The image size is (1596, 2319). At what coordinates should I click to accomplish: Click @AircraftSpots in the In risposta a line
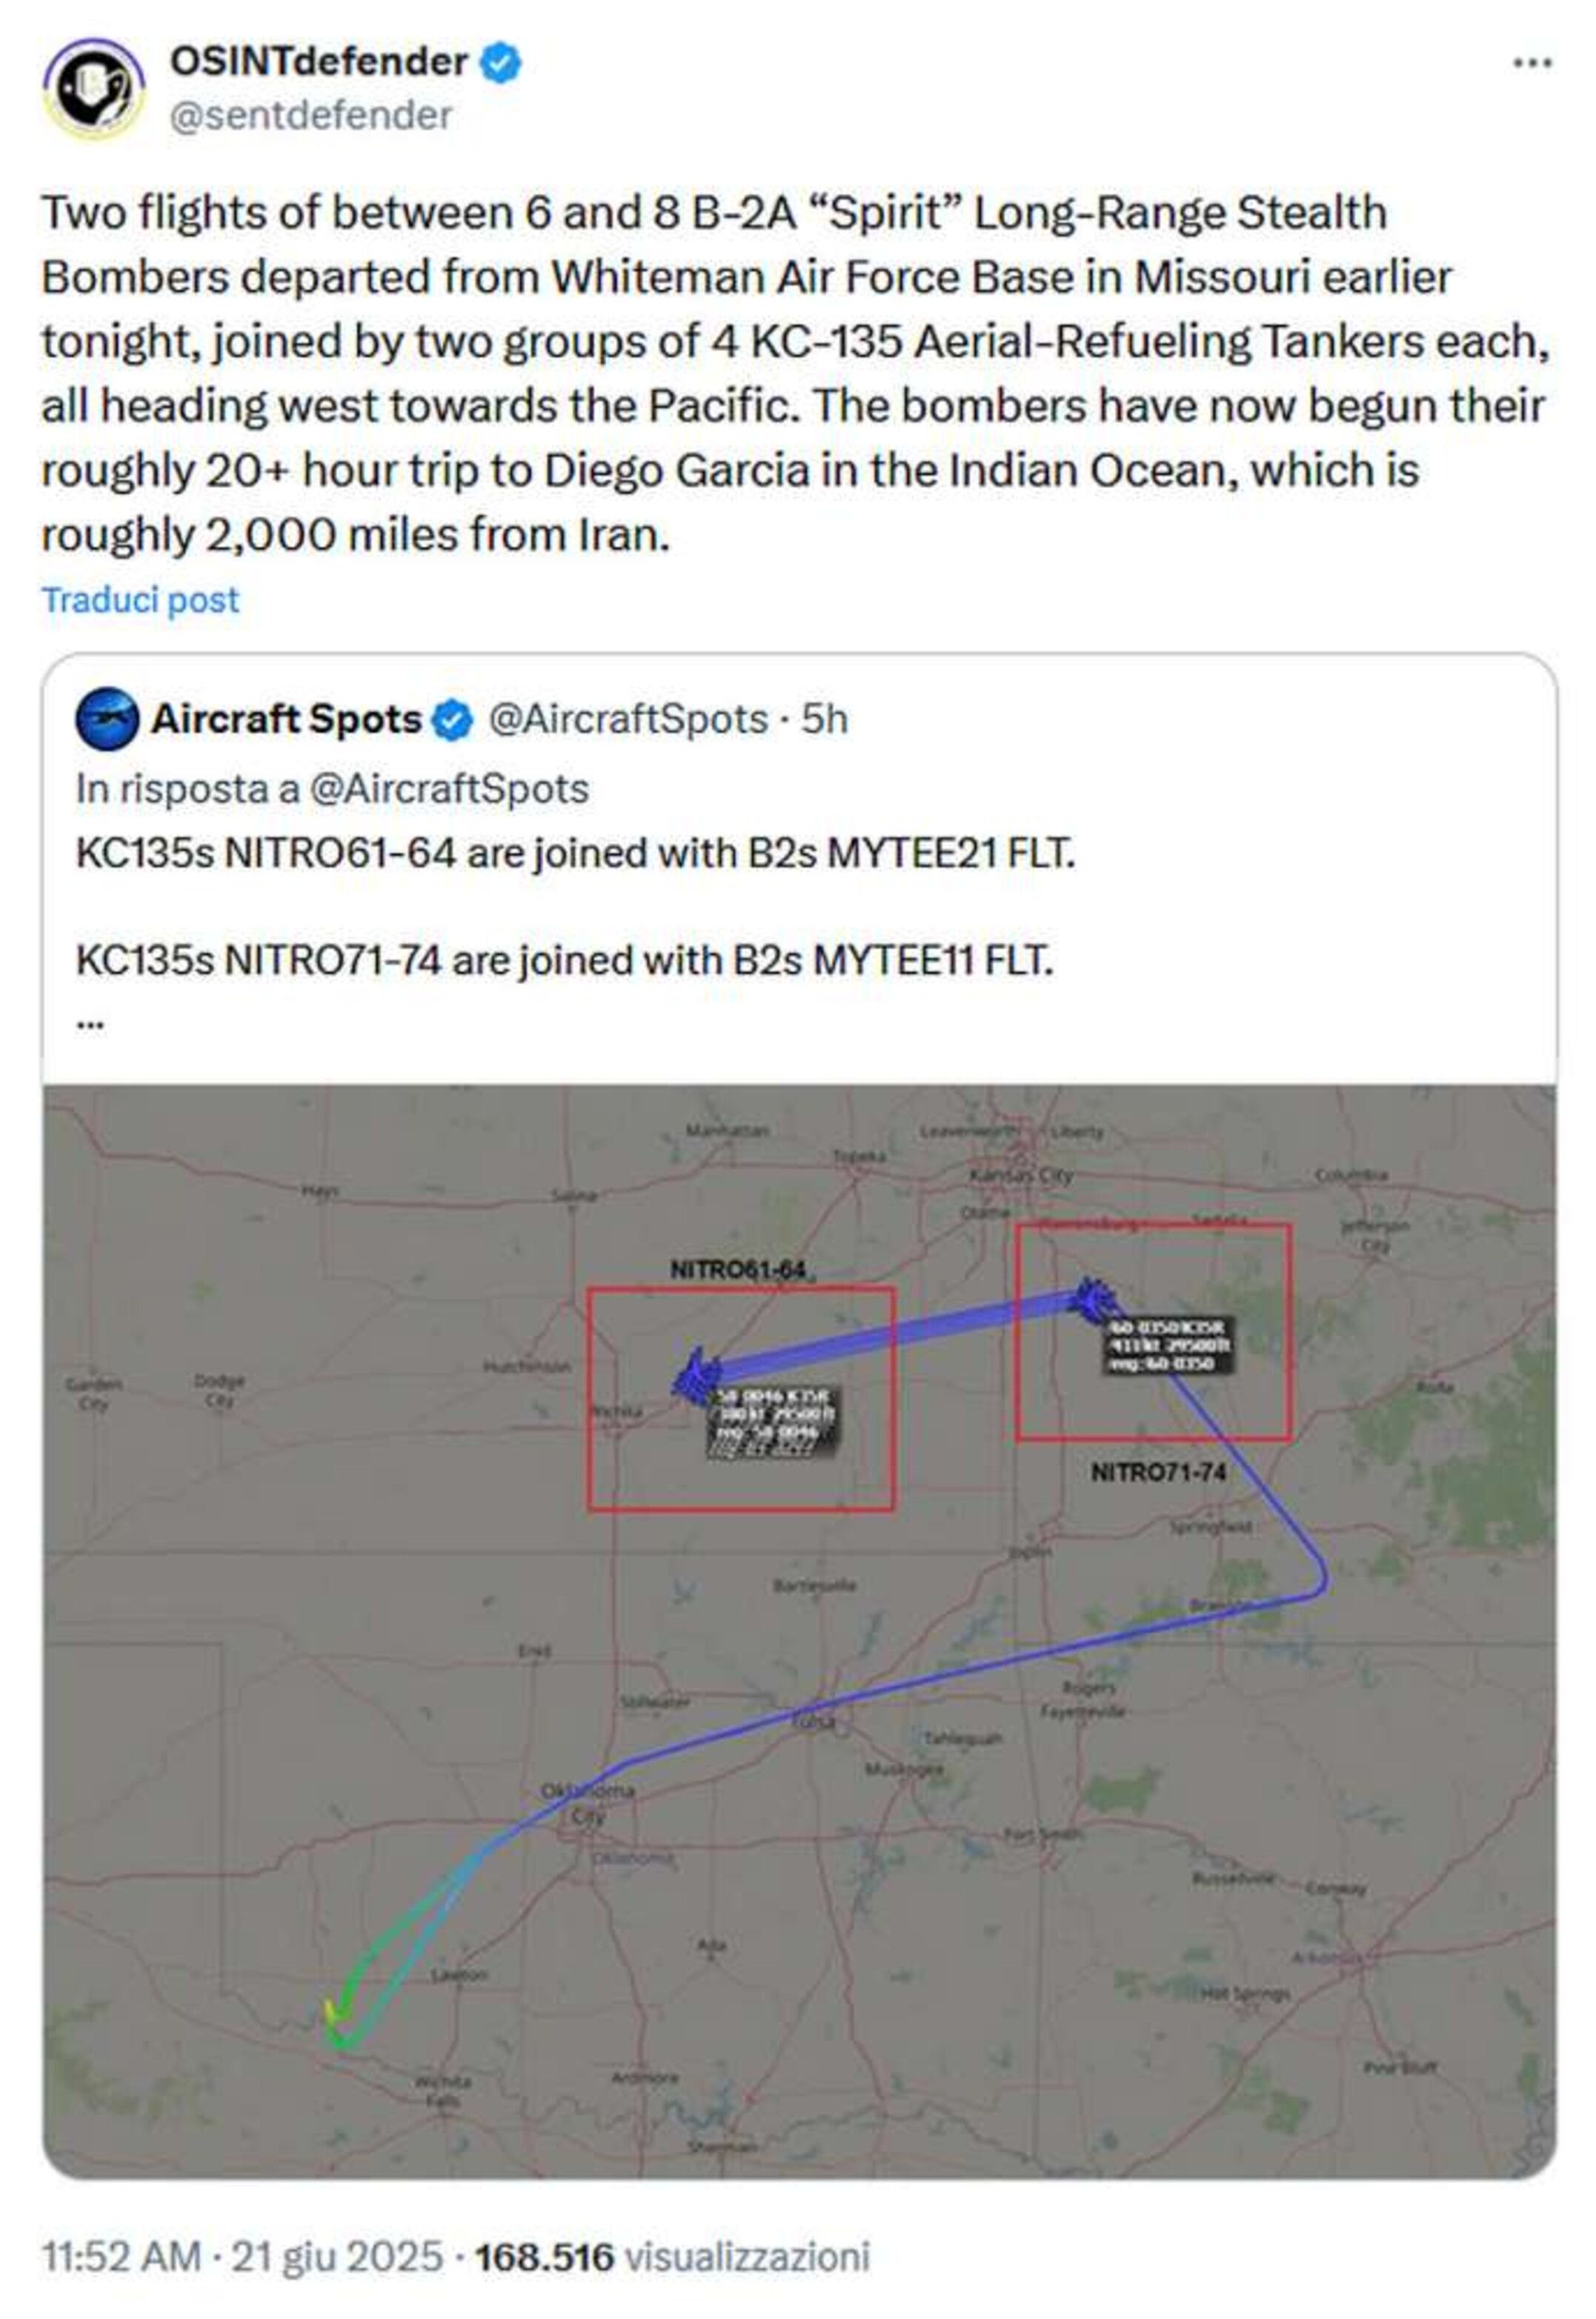pos(449,789)
